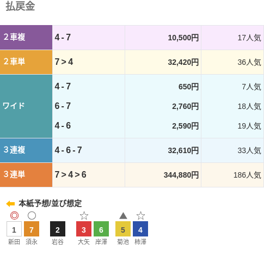Select the 2車複 purple row header
The image size is (264, 255).
click(26, 38)
